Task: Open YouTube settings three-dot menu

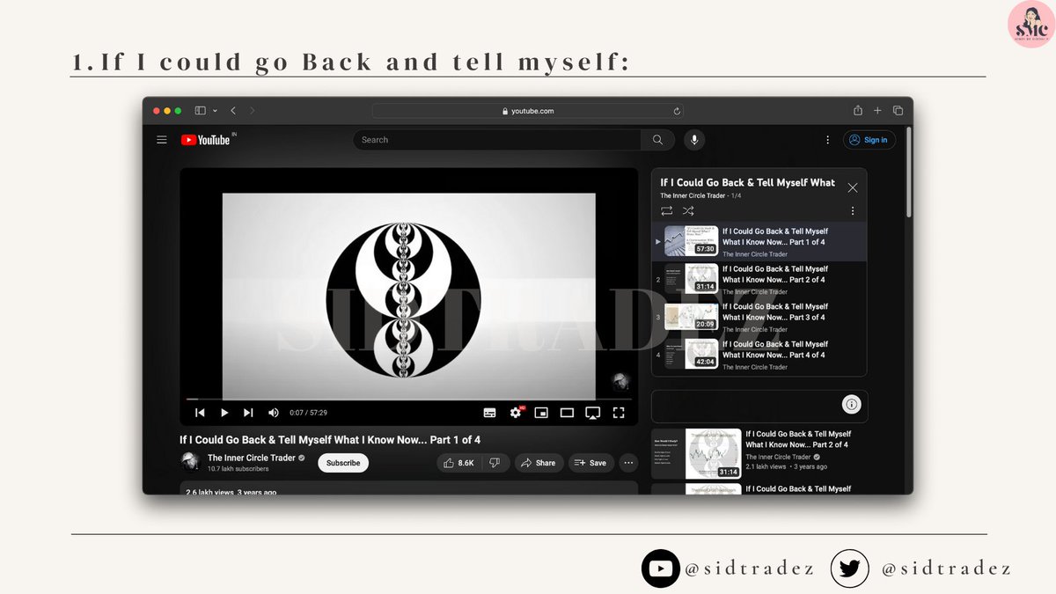Action: click(827, 140)
